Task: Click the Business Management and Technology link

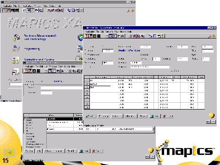Action: pos(40,37)
